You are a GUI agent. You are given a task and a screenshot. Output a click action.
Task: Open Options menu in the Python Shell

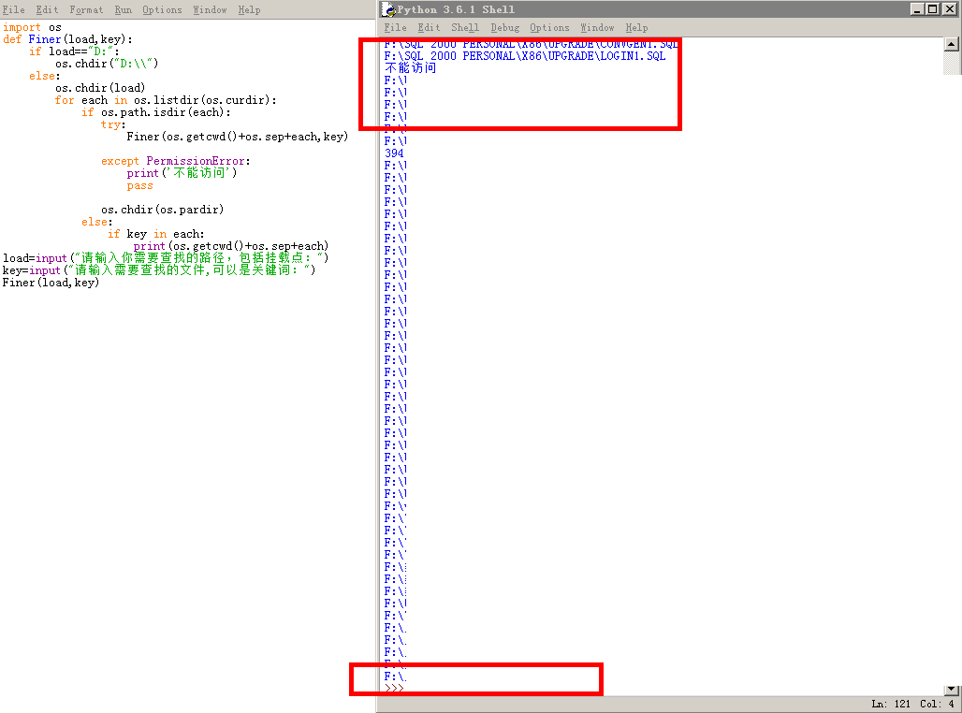[x=549, y=28]
